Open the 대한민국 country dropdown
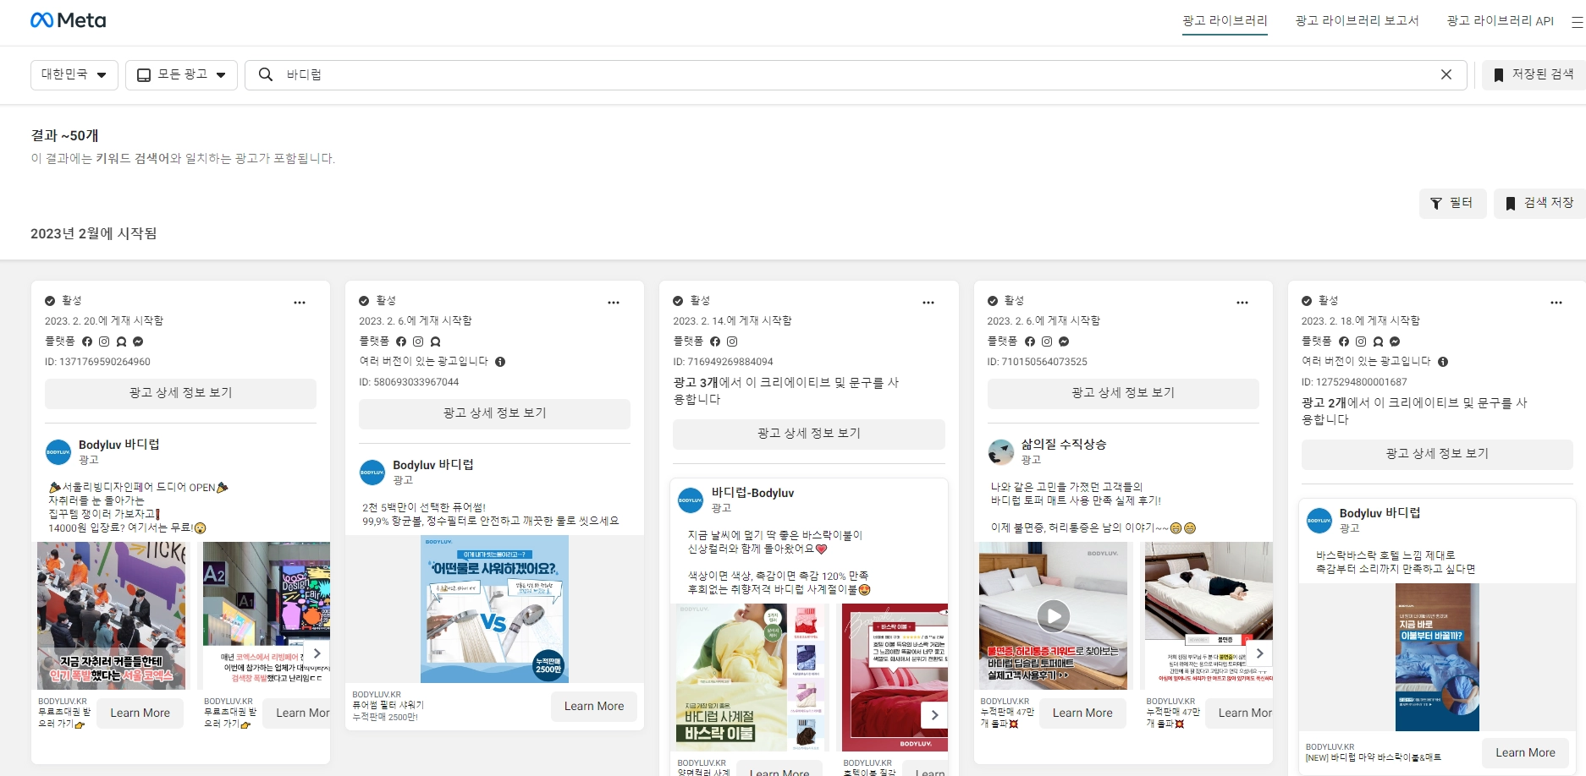Viewport: 1586px width, 776px height. pos(74,74)
